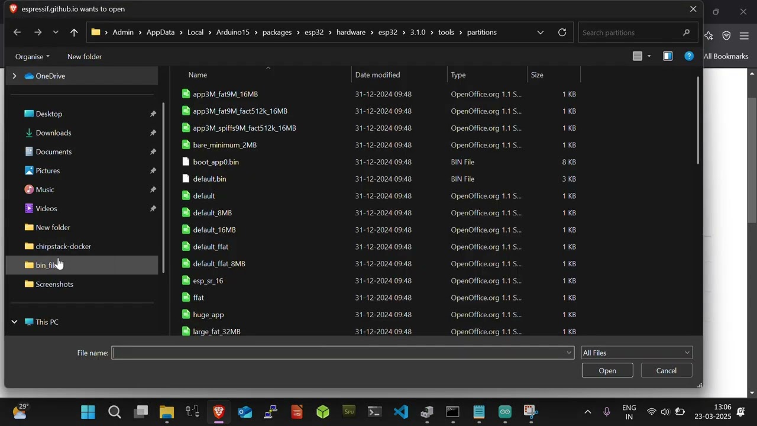Select the default.bin file
This screenshot has width=757, height=426.
pos(209,179)
